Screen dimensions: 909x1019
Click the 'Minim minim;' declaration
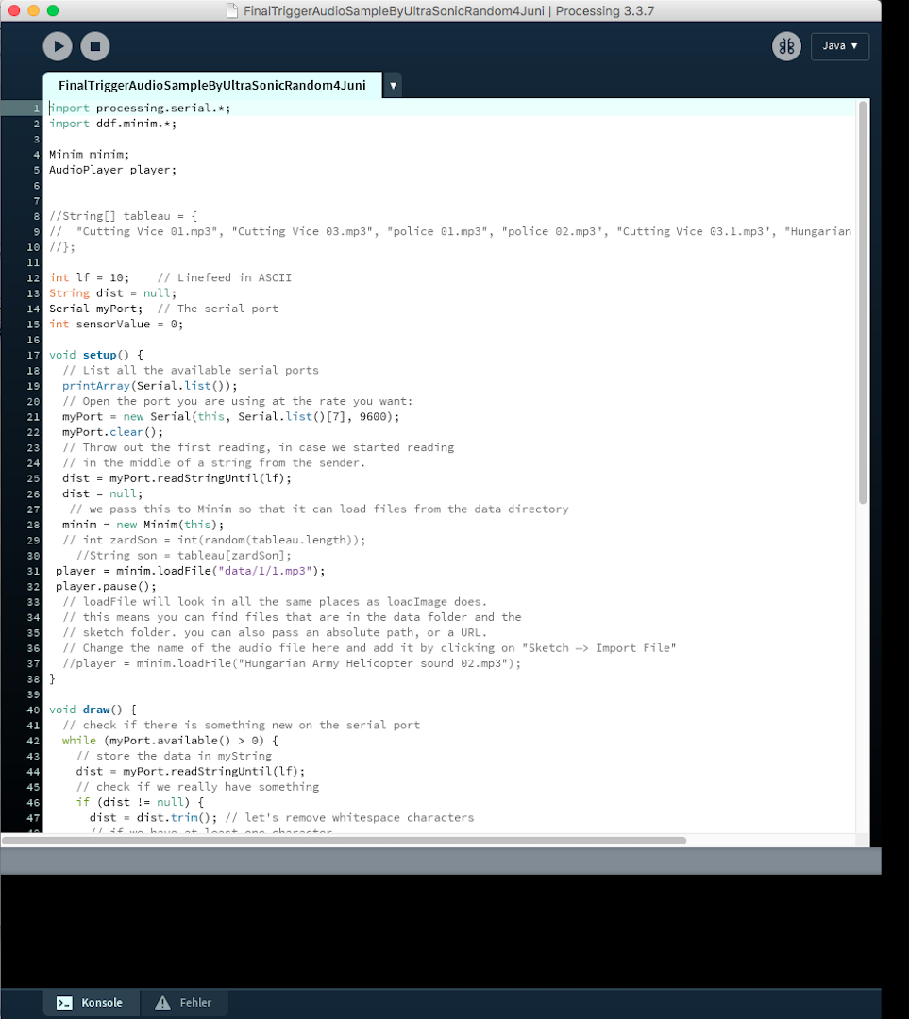[89, 154]
